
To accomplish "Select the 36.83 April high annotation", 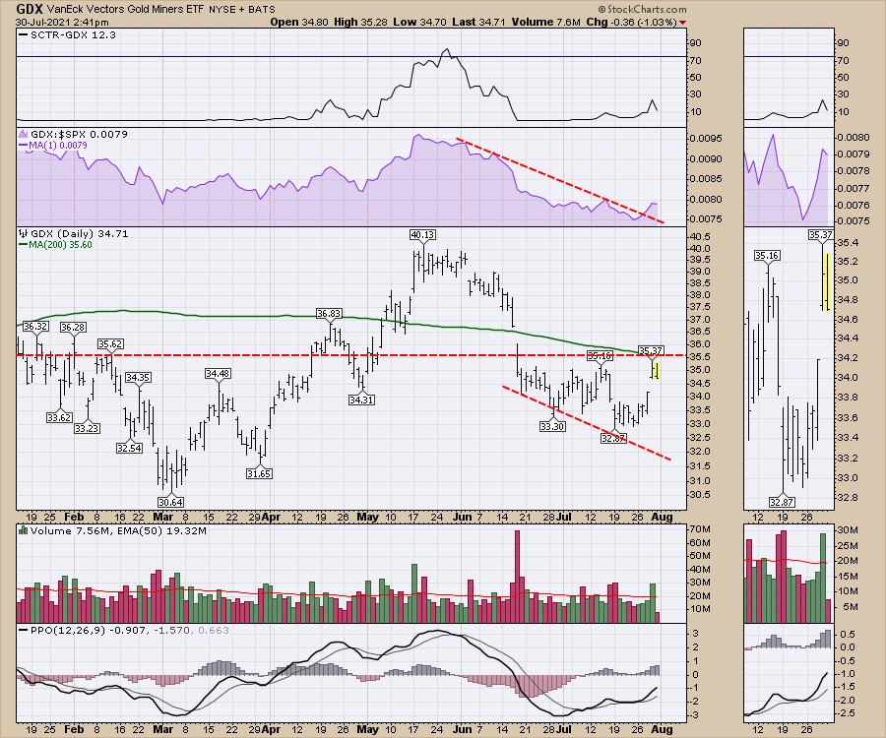I will click(x=329, y=313).
